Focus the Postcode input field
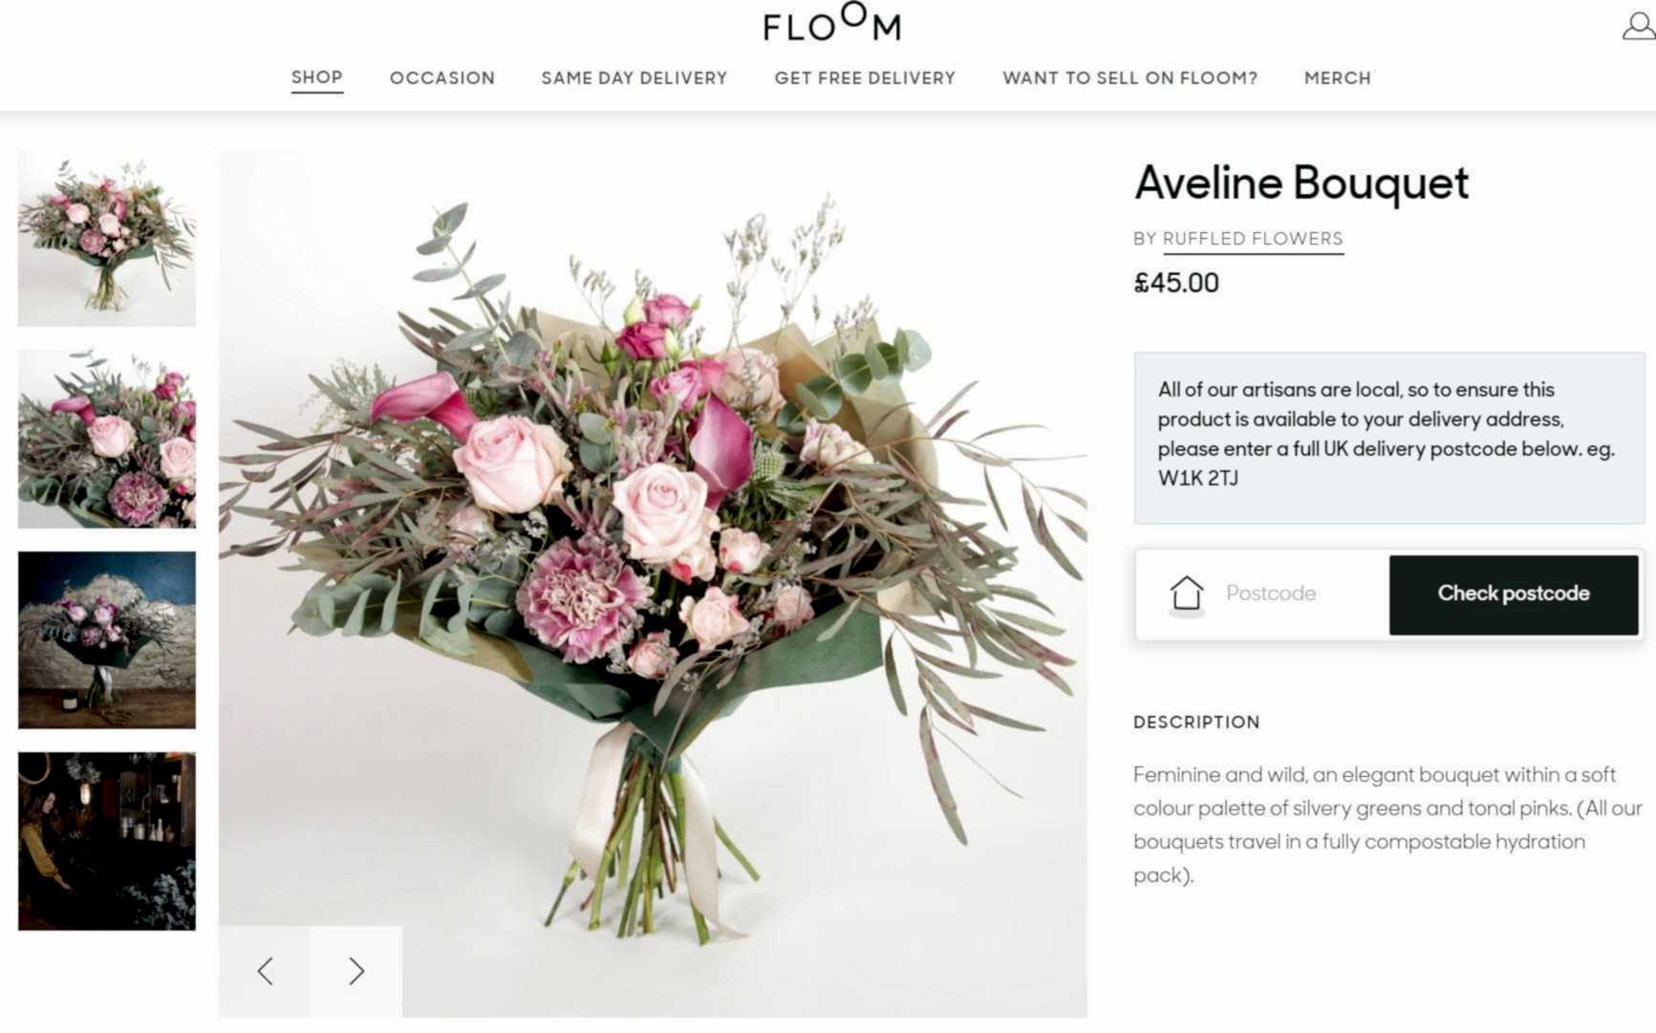 [1300, 593]
